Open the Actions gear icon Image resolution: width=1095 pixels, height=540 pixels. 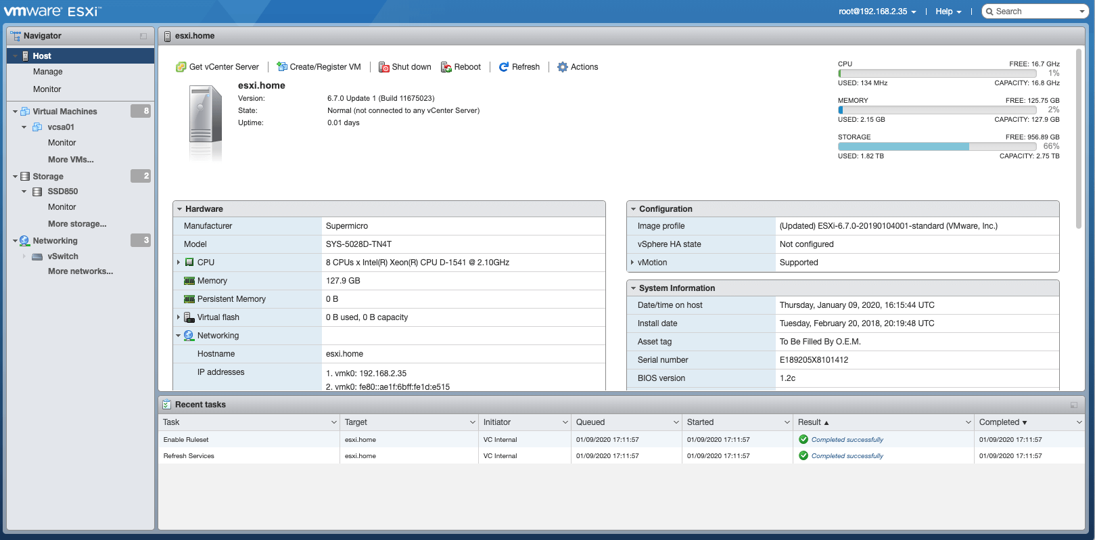tap(563, 67)
